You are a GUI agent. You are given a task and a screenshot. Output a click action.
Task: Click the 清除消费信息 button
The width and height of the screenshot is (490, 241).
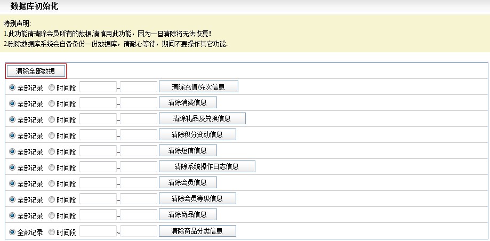coord(188,102)
